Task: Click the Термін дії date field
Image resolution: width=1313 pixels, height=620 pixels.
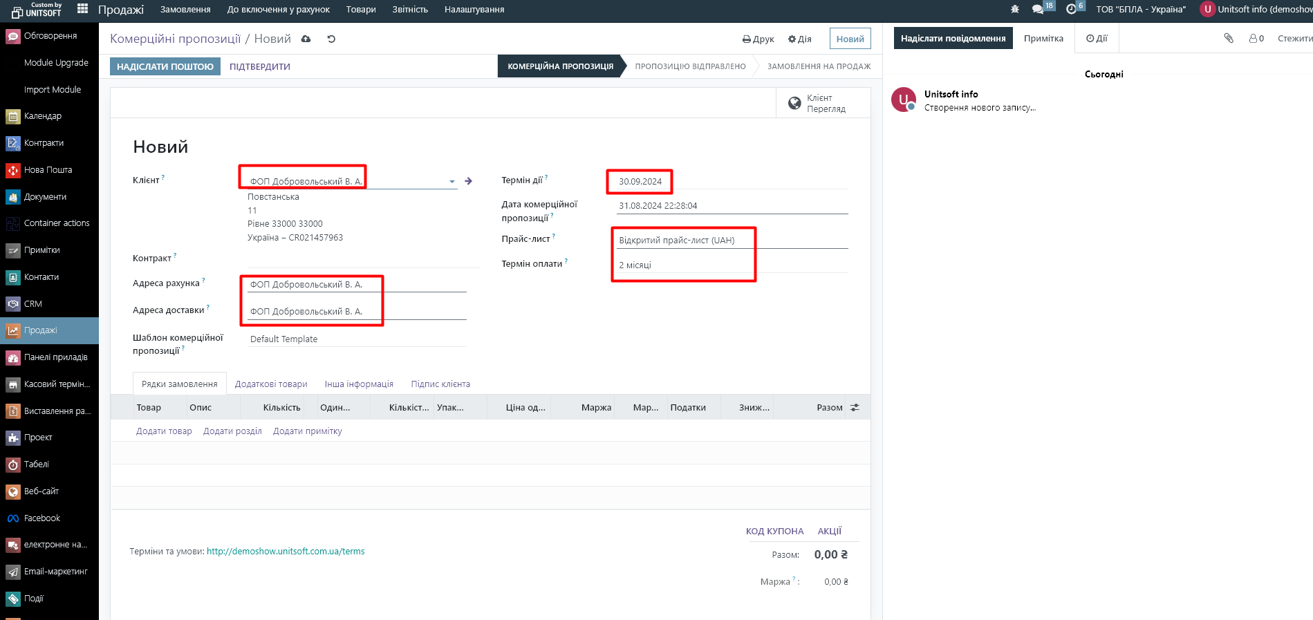Action: point(640,182)
